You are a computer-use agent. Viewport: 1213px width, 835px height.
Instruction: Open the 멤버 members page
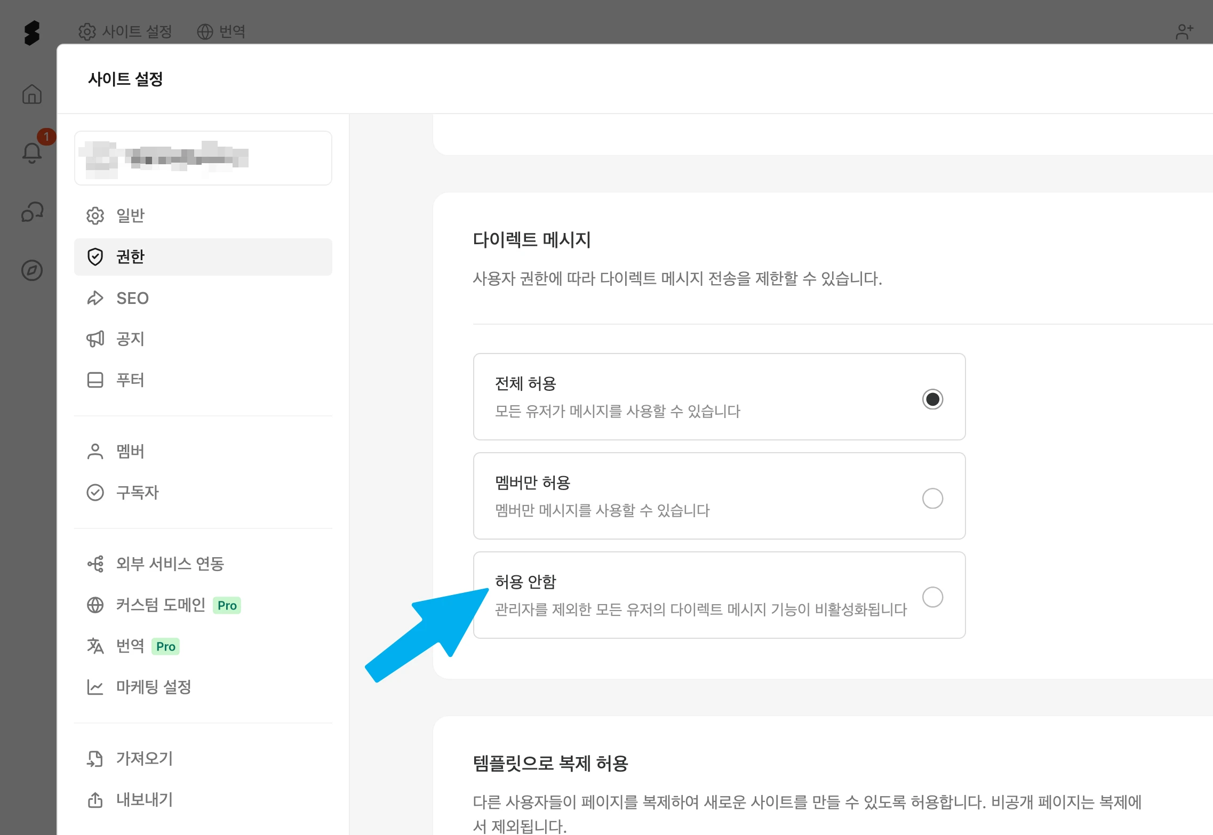click(x=130, y=452)
